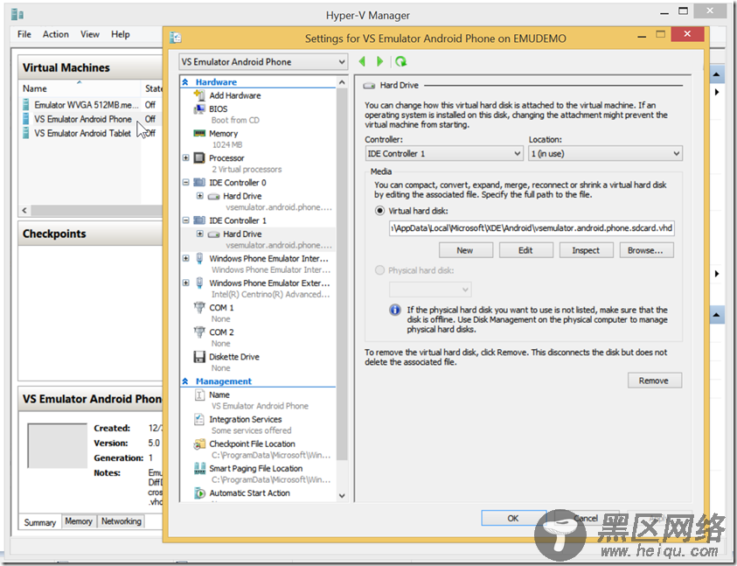Select the Memory icon
The height and width of the screenshot is (566, 737).
199,134
